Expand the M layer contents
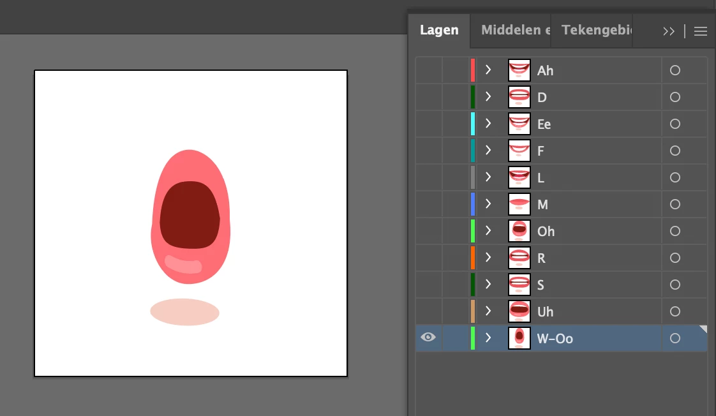The width and height of the screenshot is (716, 416). click(x=488, y=204)
